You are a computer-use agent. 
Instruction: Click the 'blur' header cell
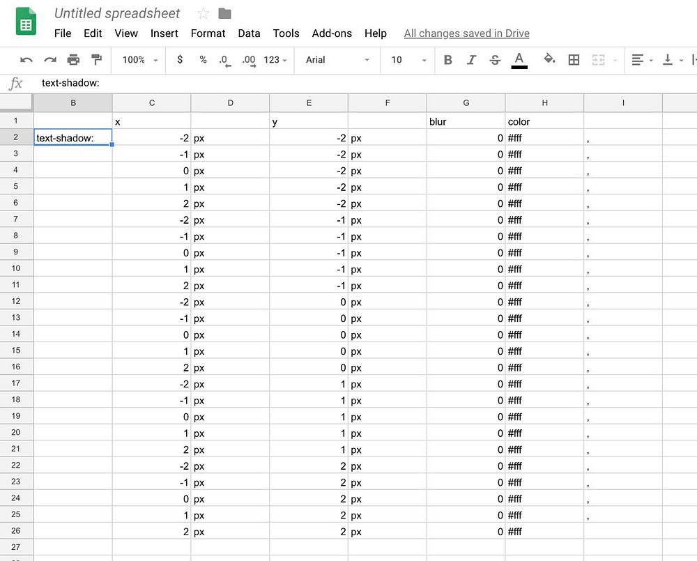click(x=466, y=121)
